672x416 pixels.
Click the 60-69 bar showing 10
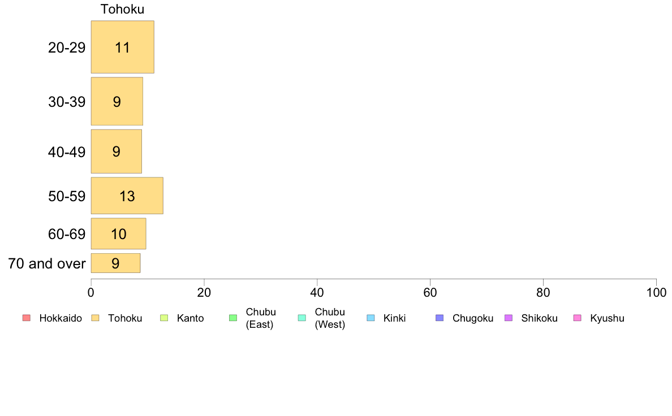[x=118, y=233]
